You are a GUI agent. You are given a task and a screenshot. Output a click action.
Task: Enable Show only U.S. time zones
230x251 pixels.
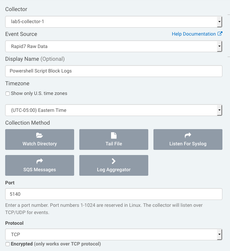coord(8,94)
